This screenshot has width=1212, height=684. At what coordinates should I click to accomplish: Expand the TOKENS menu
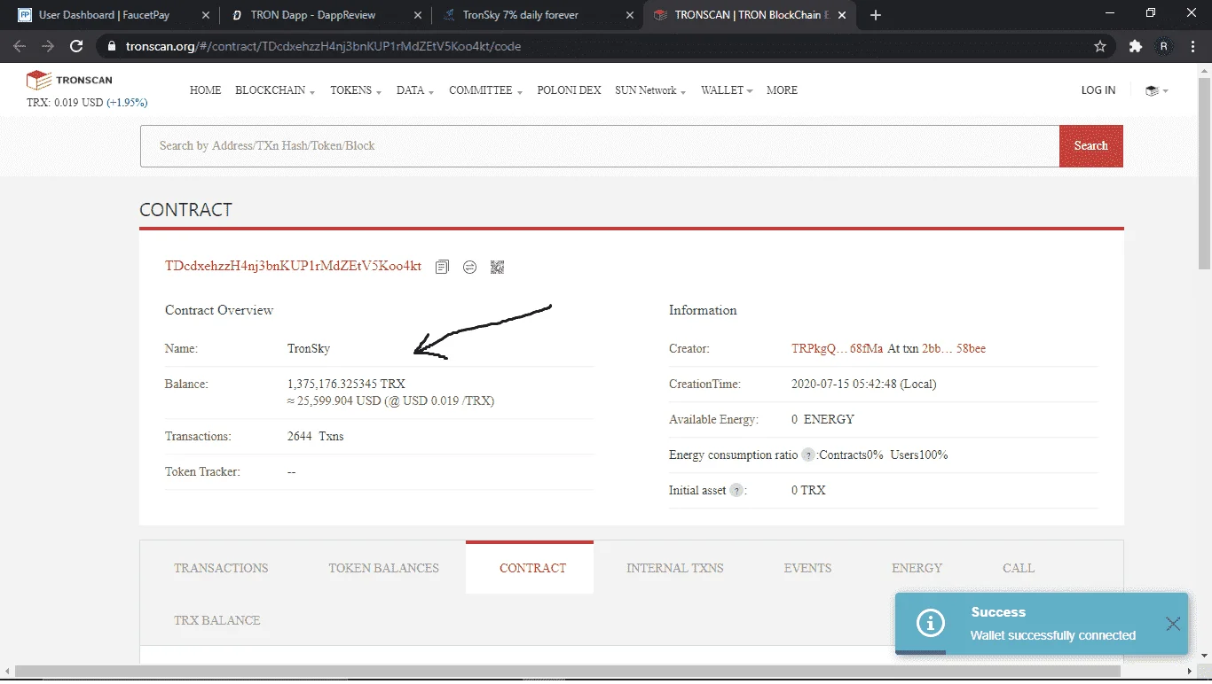click(x=356, y=90)
